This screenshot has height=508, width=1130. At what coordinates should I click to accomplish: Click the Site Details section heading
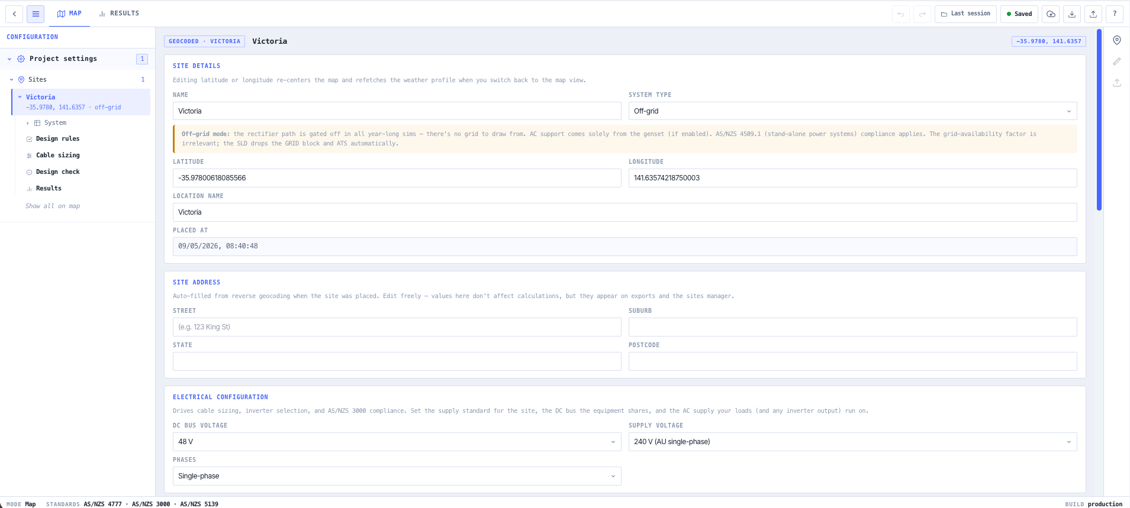[x=197, y=66]
